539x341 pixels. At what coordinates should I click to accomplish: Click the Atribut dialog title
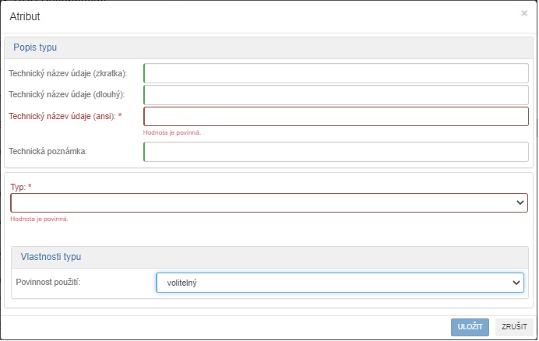click(x=25, y=16)
